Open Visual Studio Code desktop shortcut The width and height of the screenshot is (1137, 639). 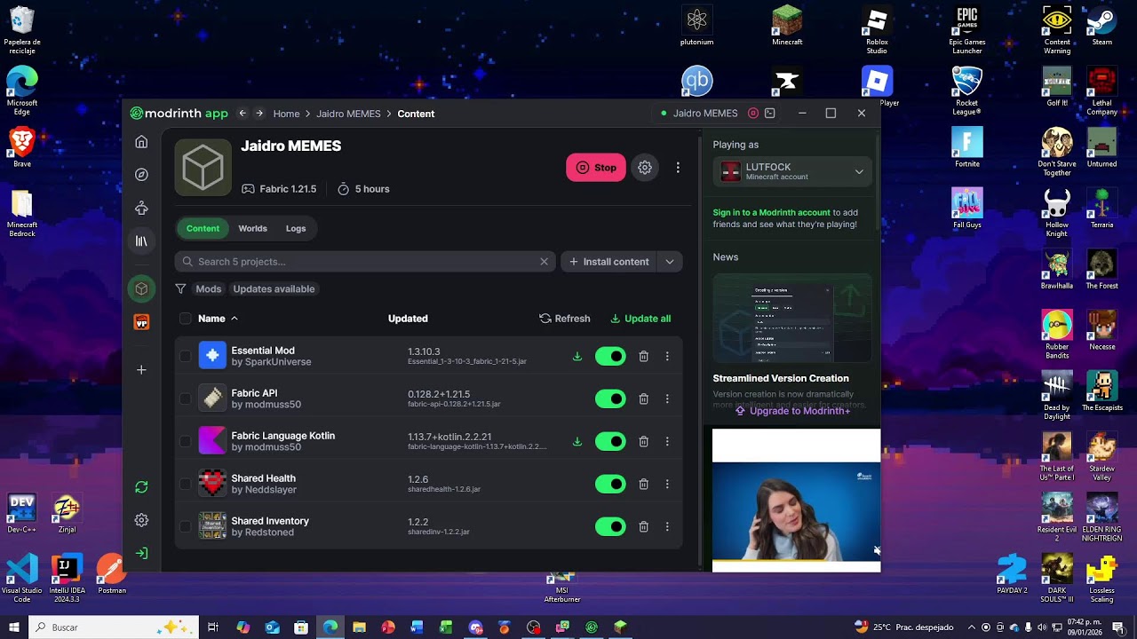click(22, 579)
